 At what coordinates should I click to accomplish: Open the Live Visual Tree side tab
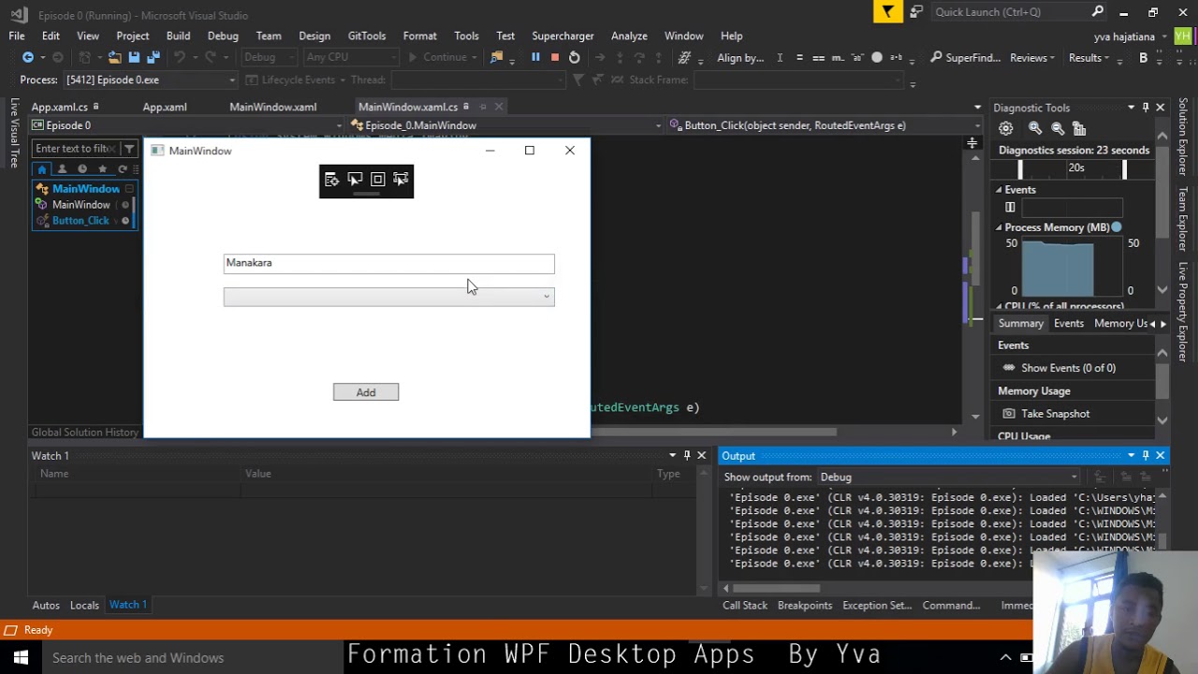point(14,132)
